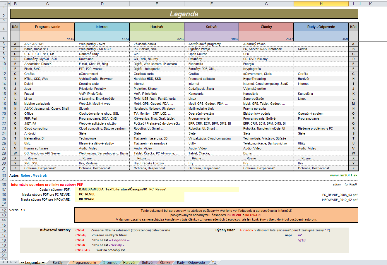Select column F header
Screen dimensions: 387x265
coord(212,4)
